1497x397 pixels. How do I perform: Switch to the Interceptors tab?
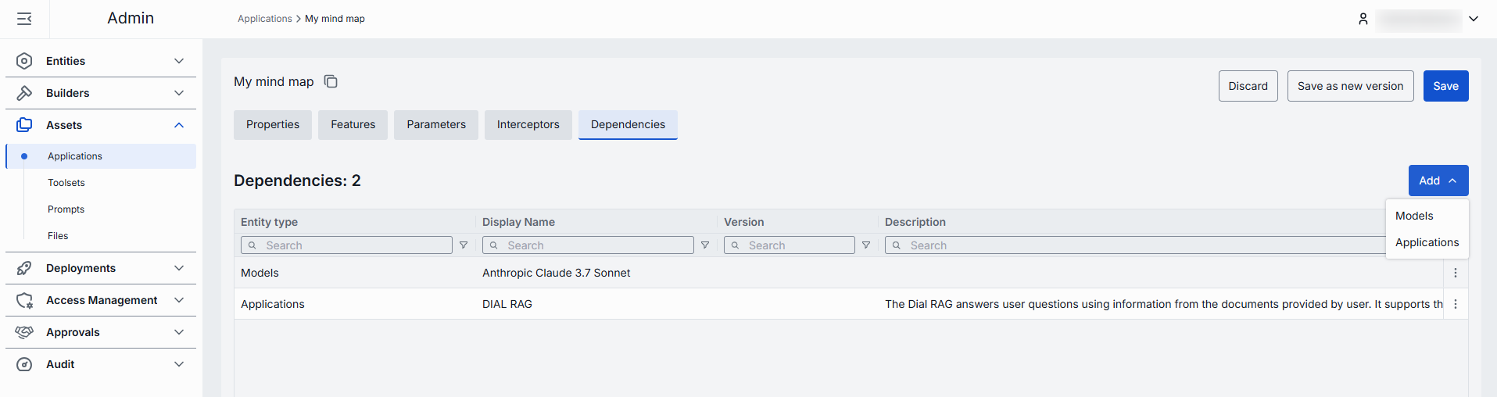pos(528,125)
